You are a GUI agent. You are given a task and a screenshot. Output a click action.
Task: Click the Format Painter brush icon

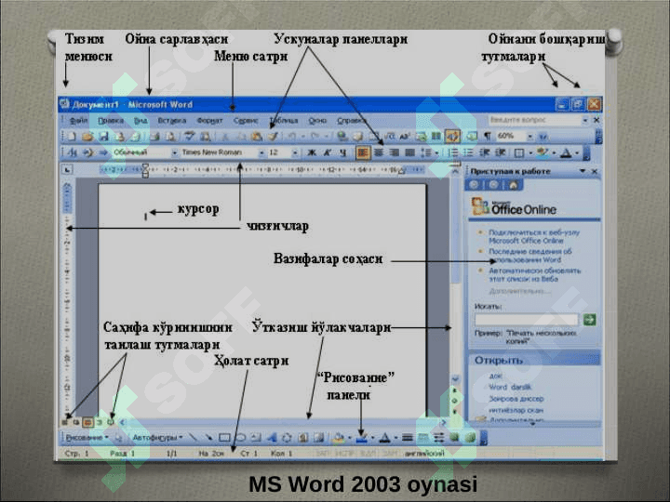coord(273,137)
